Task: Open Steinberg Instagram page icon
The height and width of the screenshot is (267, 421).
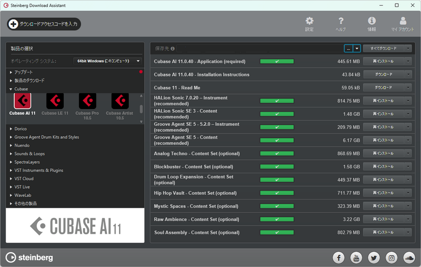Action: (x=392, y=258)
